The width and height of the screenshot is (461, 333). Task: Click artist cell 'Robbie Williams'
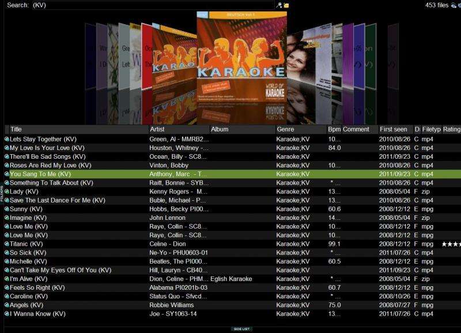click(171, 305)
